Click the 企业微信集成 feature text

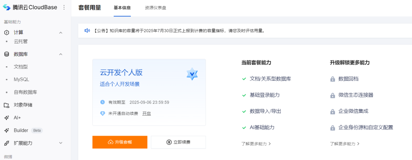coord(353,111)
